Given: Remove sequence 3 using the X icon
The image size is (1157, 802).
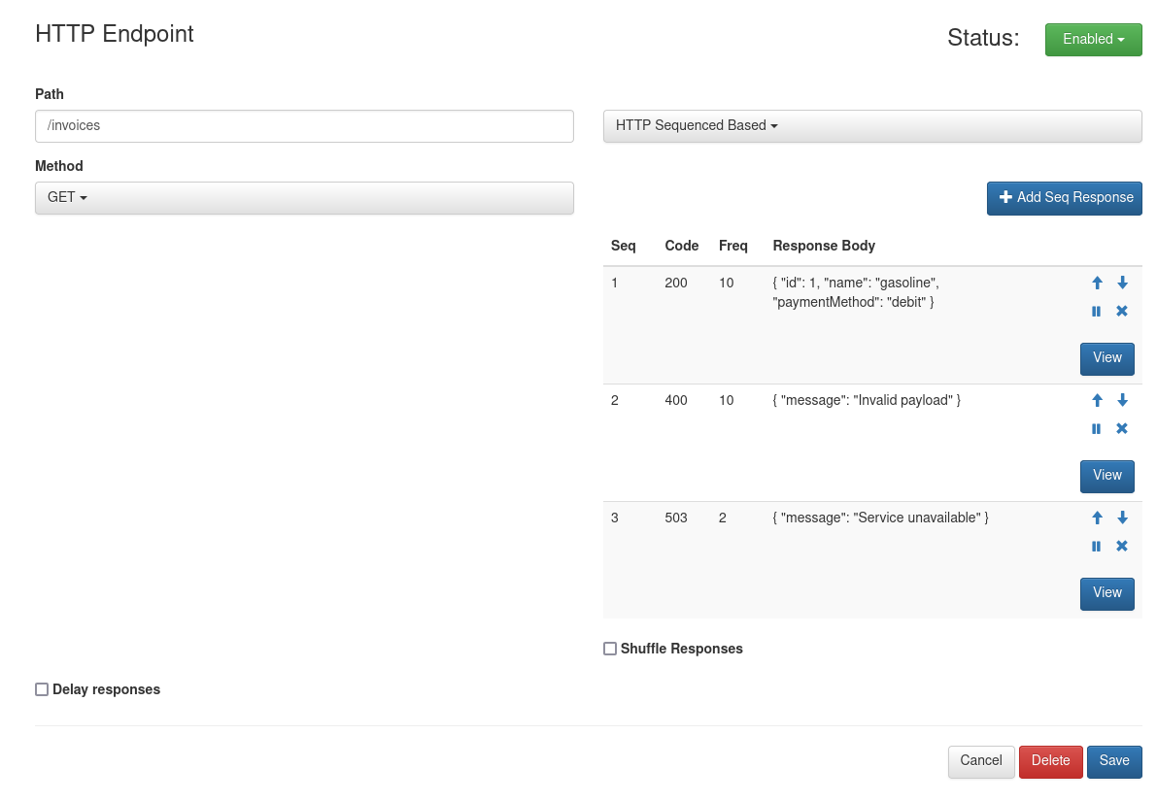Looking at the screenshot, I should pos(1122,546).
